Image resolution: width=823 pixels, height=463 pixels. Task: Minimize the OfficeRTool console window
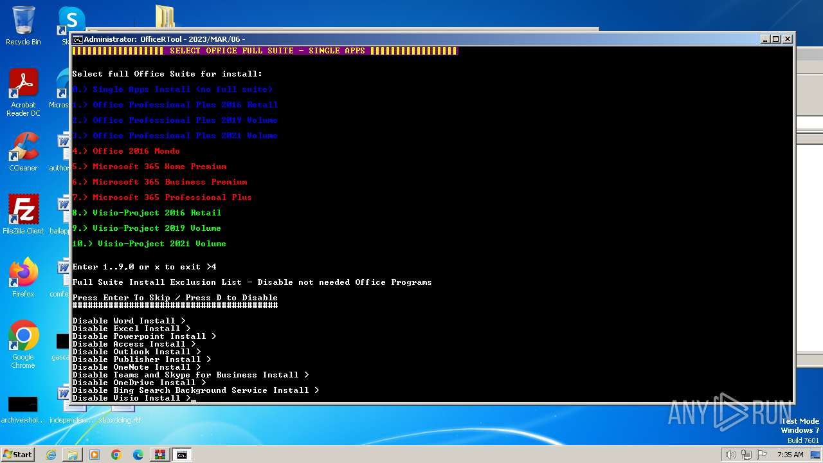[765, 39]
